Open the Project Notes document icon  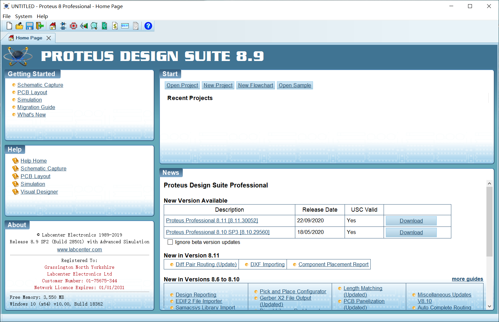click(136, 26)
